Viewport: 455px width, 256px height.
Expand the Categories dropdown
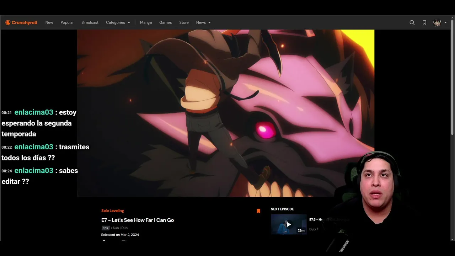pos(118,22)
